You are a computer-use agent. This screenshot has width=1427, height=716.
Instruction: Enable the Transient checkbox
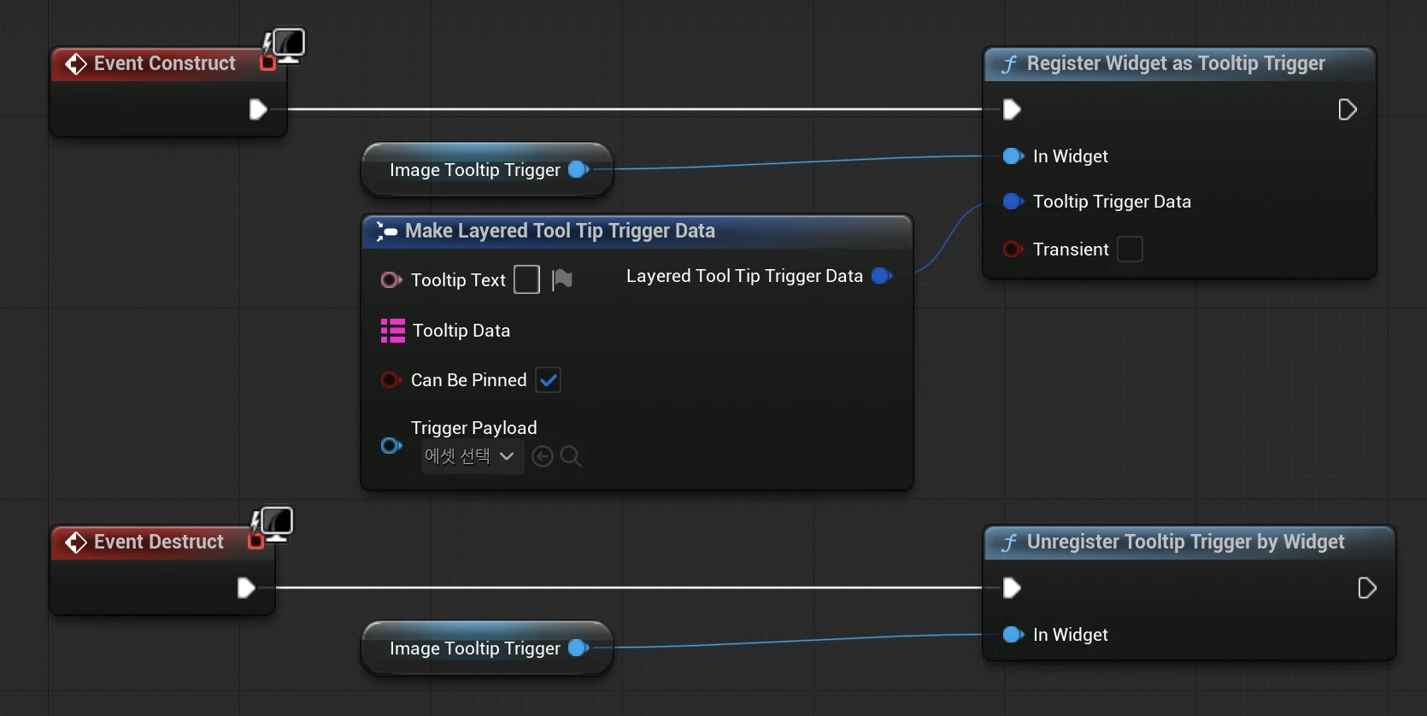[1130, 249]
